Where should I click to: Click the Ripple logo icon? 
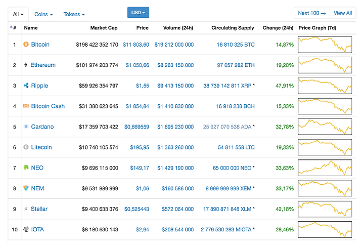26,86
